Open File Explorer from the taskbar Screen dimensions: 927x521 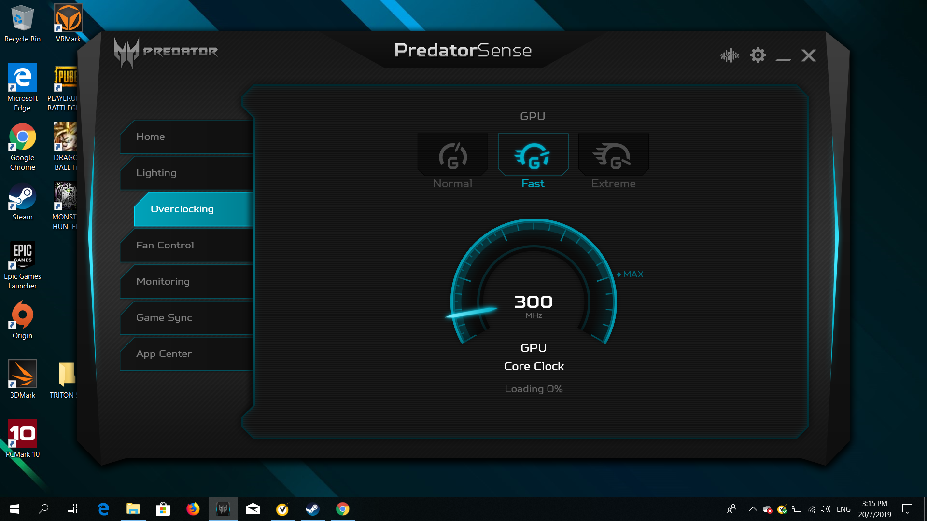point(133,509)
